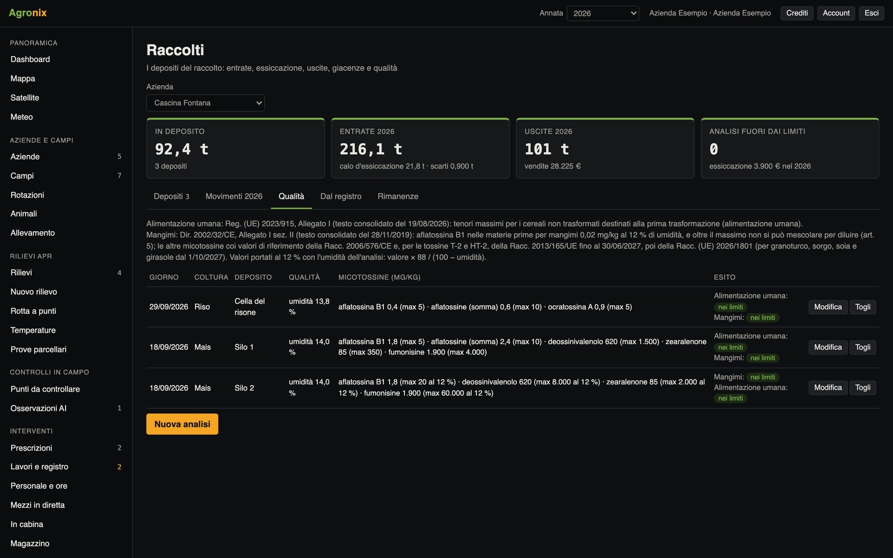Go to Osservazioni AI
Viewport: 893px width, 558px height.
[x=66, y=408]
